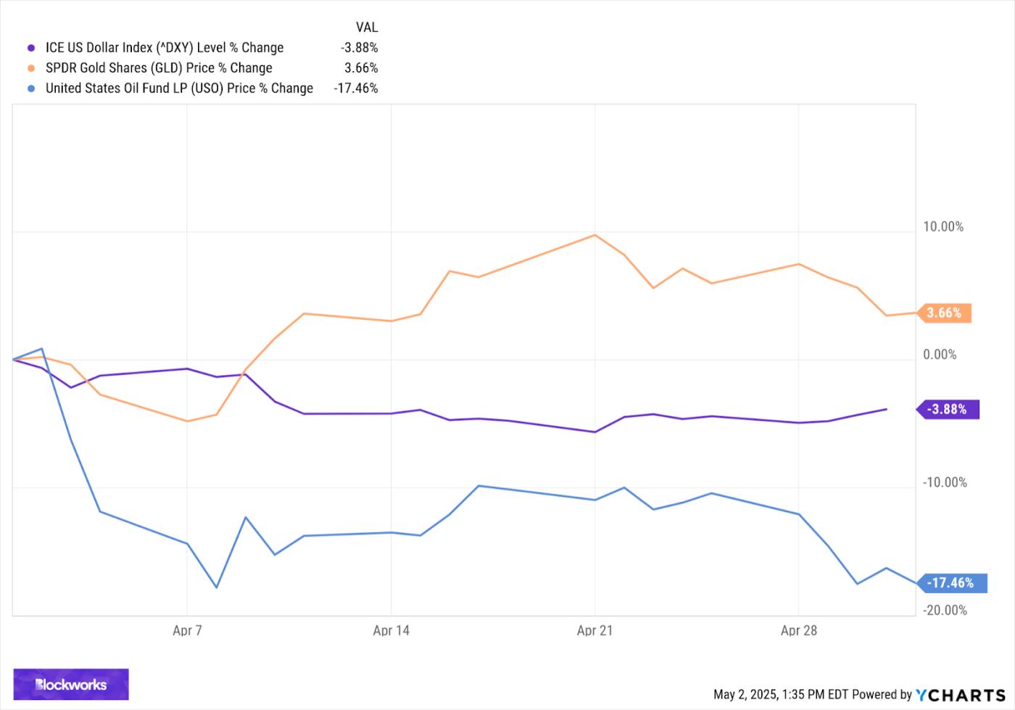The height and width of the screenshot is (710, 1015).
Task: Click the purple -3.88% end-of-line tag
Action: click(x=948, y=410)
